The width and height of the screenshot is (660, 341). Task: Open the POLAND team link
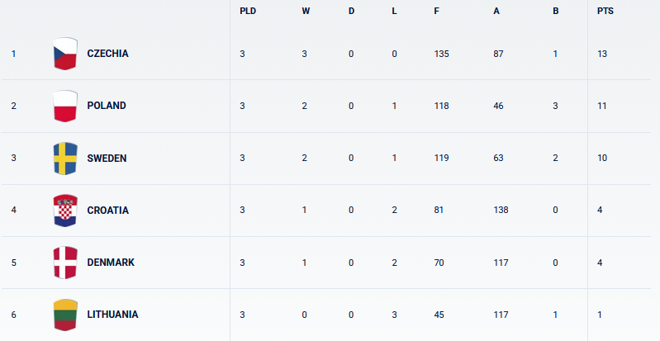[x=107, y=106]
